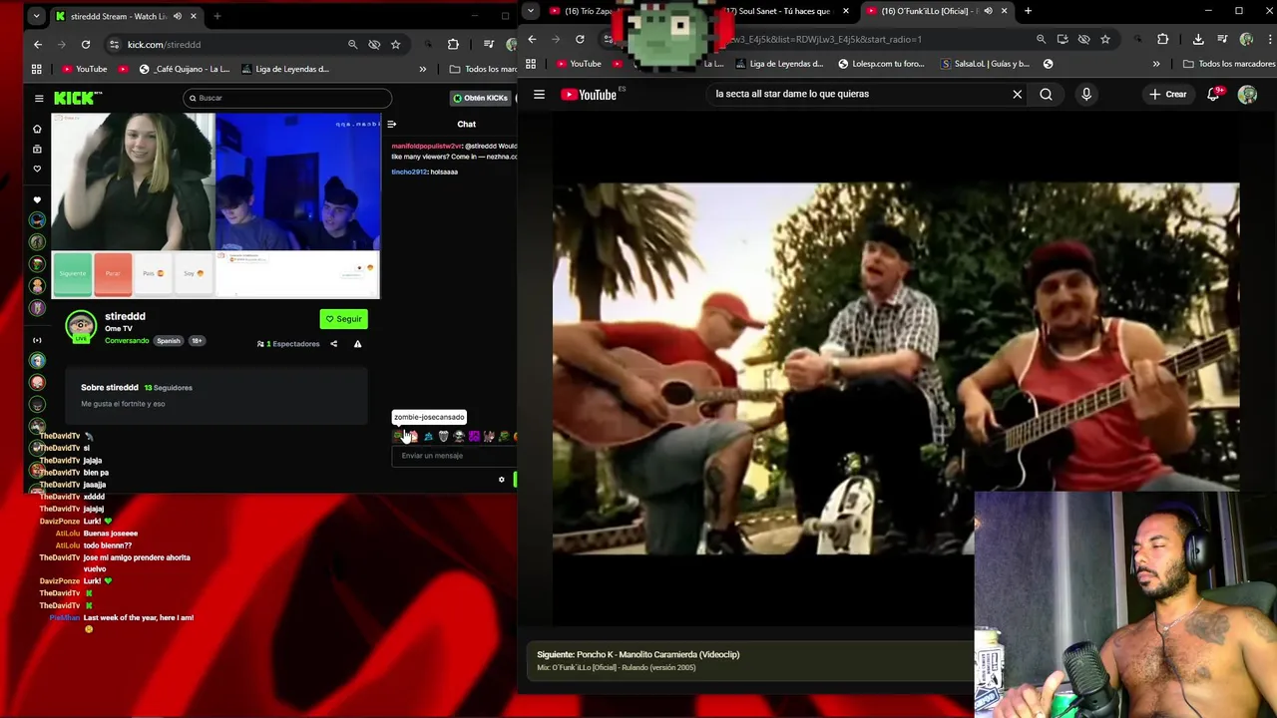
Task: Pick the purple emote in chat bar
Action: (474, 436)
